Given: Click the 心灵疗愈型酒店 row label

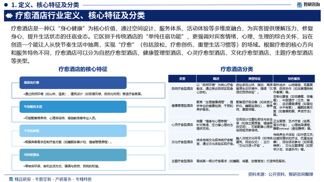Looking at the screenshot, I should pyautogui.click(x=182, y=125).
